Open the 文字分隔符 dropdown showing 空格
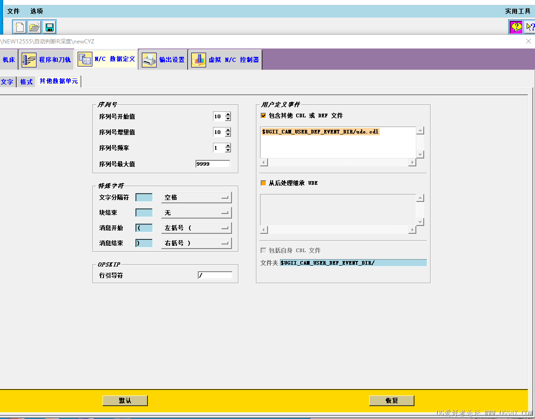 196,197
